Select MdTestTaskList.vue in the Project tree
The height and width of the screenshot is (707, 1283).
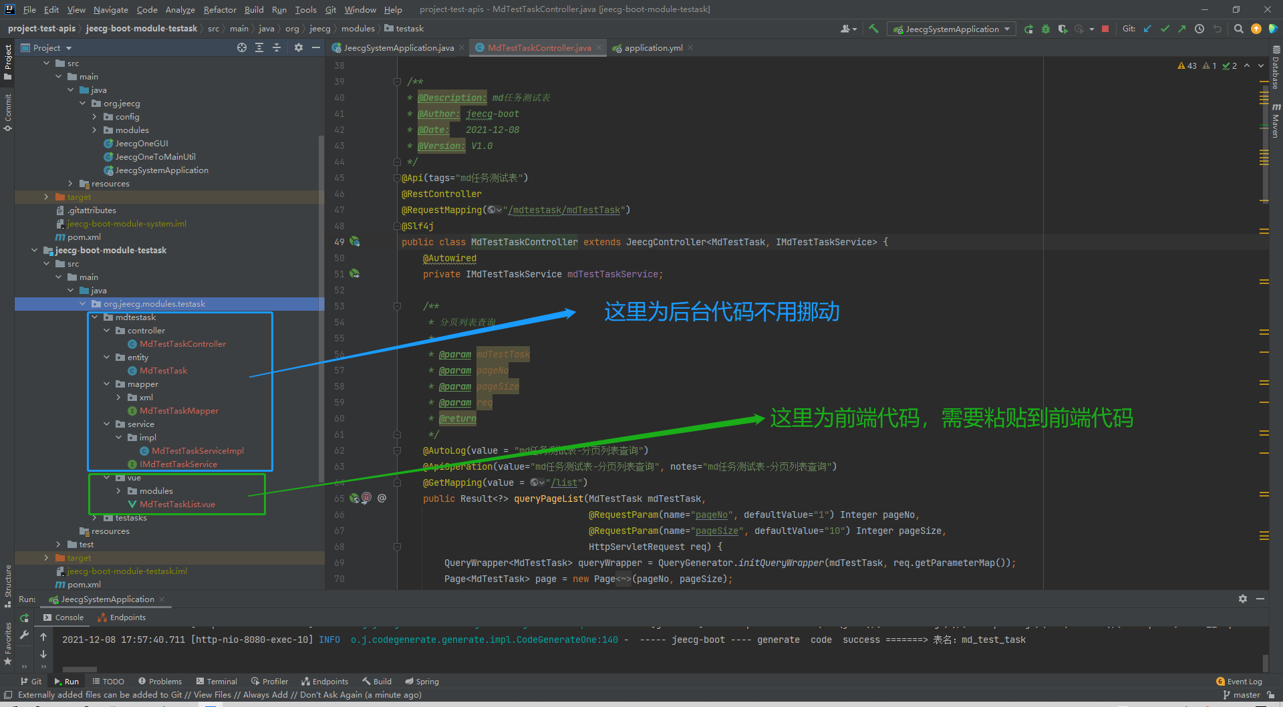coord(171,505)
